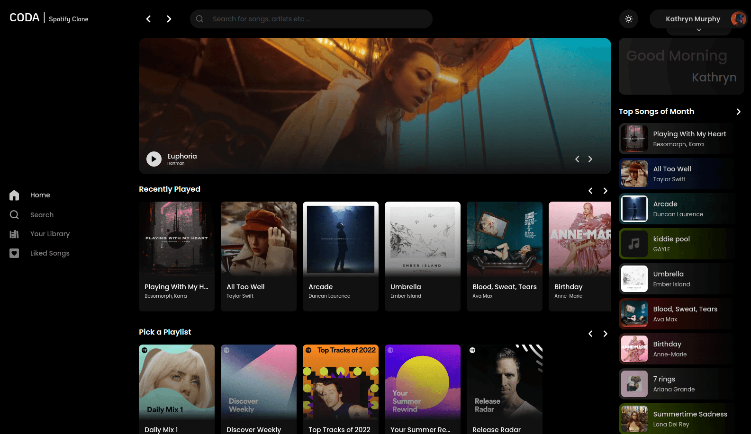
Task: Open Arcade recently played card
Action: 341,257
